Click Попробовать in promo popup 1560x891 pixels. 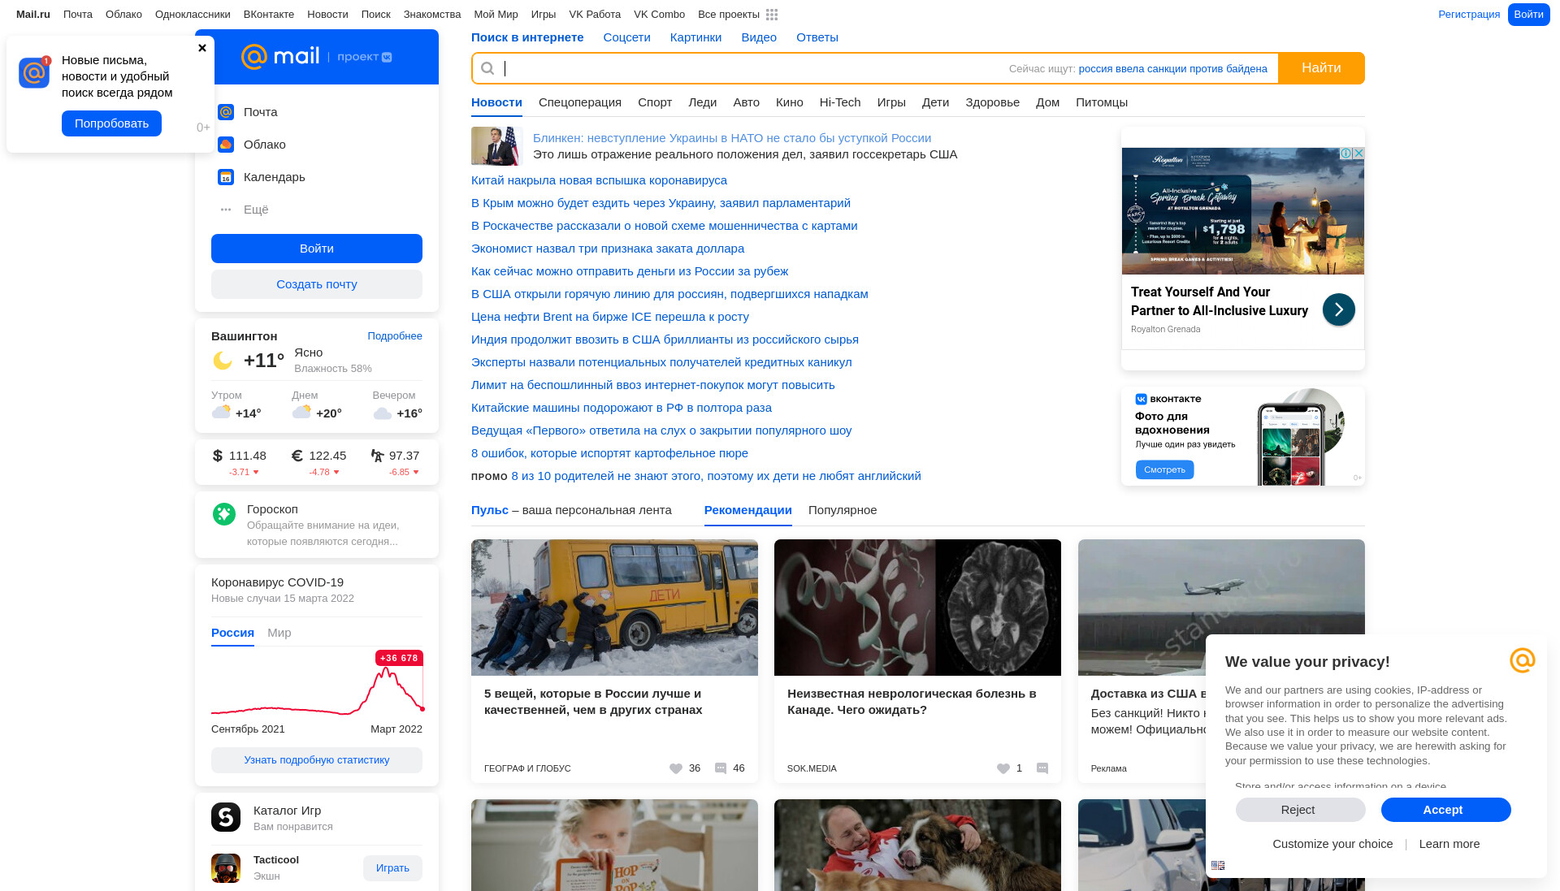(x=111, y=123)
